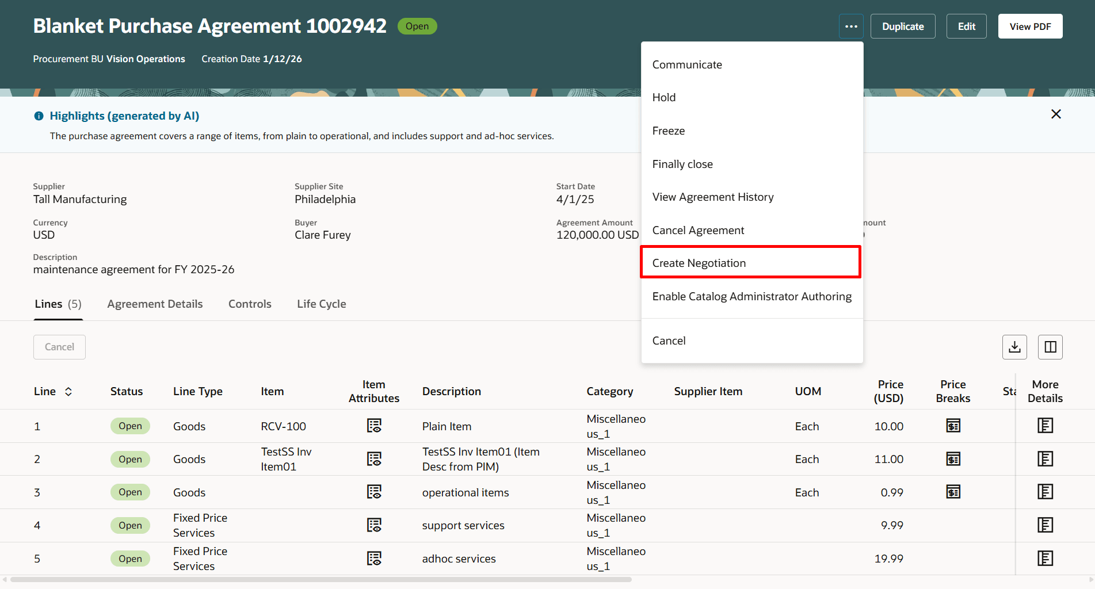This screenshot has width=1095, height=589.
Task: Toggle sort order on the Line column
Action: coord(68,391)
